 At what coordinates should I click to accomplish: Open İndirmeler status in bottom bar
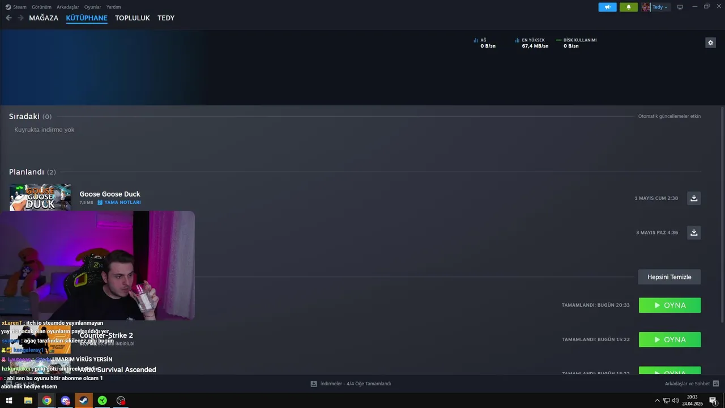[351, 384]
